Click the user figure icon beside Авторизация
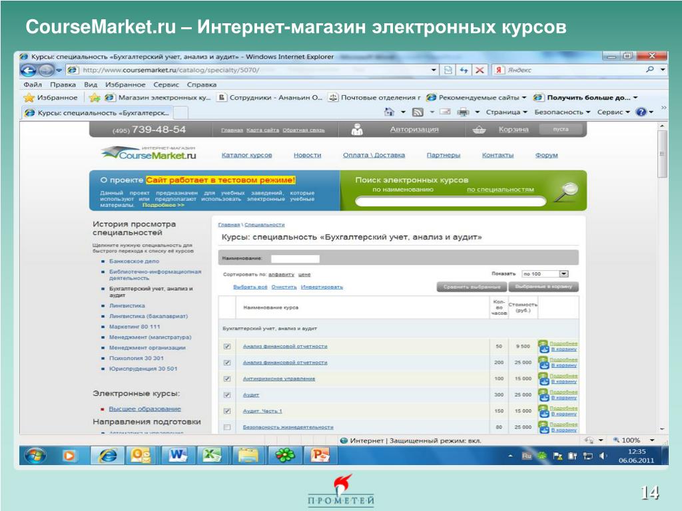682x511 pixels. [357, 130]
